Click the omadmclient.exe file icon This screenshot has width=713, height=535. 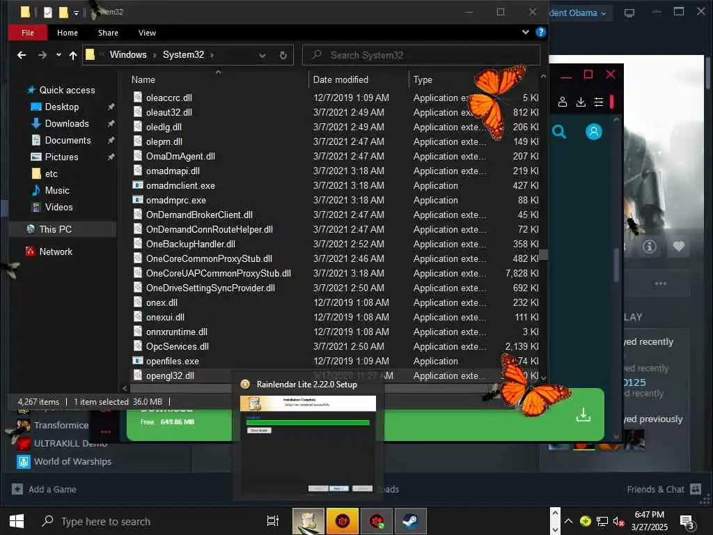pos(138,185)
